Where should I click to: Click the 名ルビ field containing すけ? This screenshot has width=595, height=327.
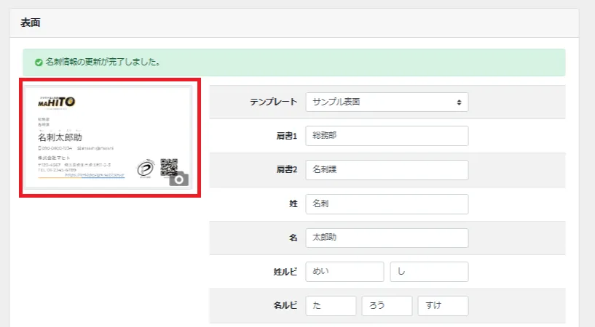pyautogui.click(x=443, y=305)
